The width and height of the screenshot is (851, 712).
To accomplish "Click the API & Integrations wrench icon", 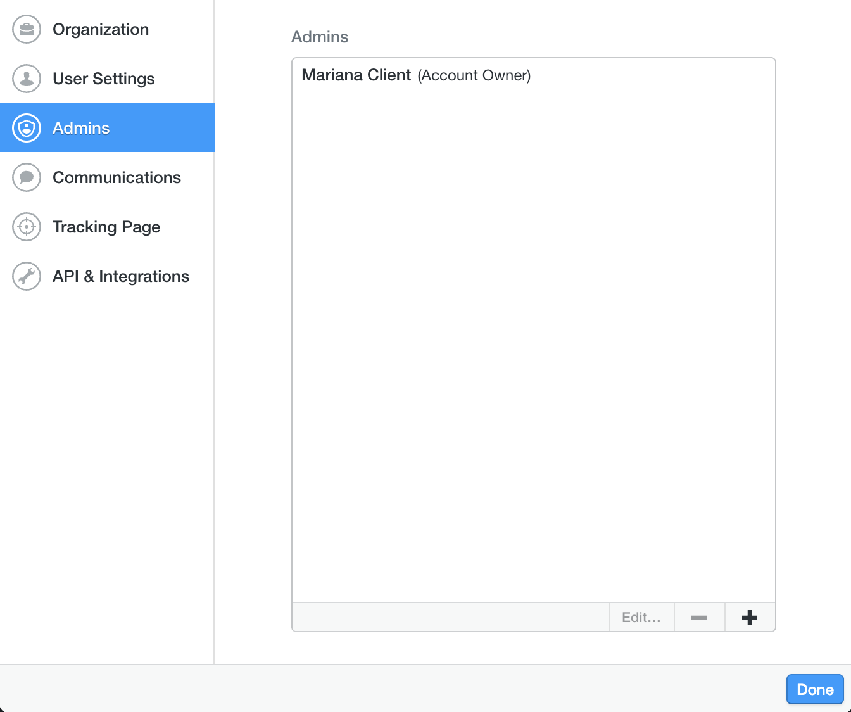I will [27, 276].
